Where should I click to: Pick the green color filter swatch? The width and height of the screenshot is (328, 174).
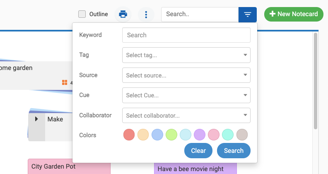coord(171,135)
